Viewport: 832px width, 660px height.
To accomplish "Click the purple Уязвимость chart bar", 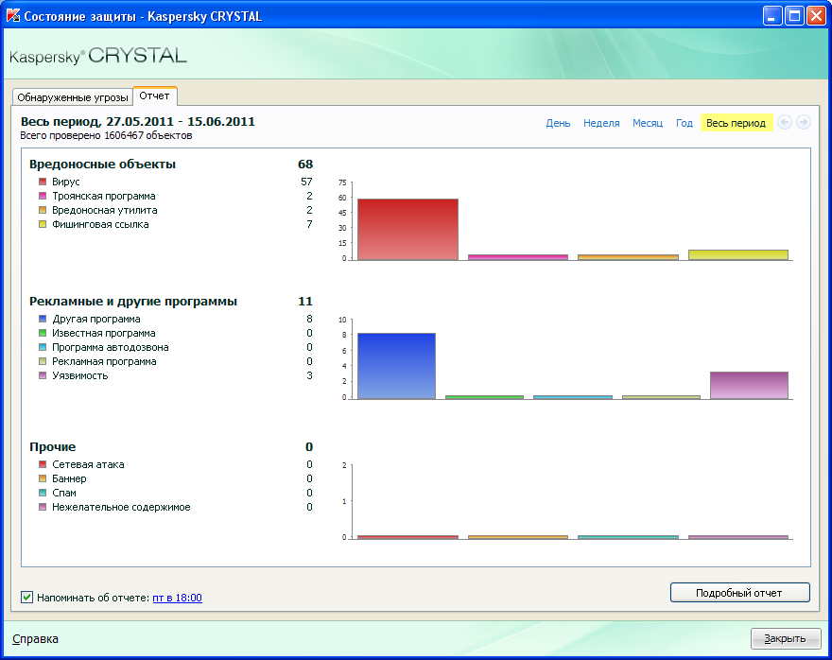I will 749,385.
